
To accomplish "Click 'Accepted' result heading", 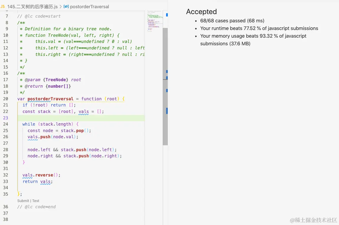I will 201,12.
